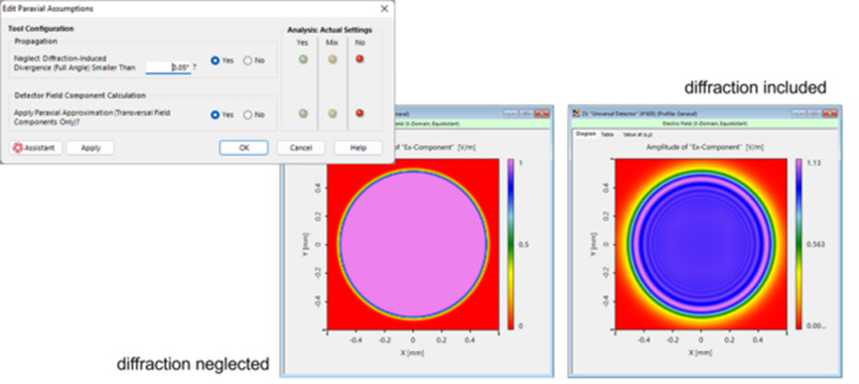Screen dimensions: 859x384
Task: Click the green Yes indicator in Propagation row
Action: tap(303, 60)
